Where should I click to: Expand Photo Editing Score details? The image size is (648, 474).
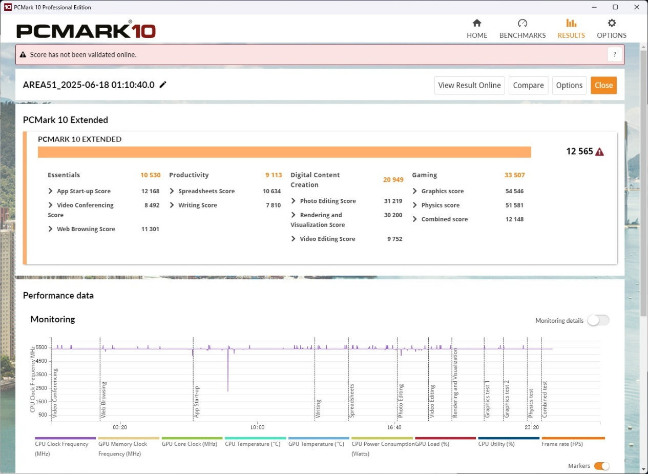(x=293, y=201)
